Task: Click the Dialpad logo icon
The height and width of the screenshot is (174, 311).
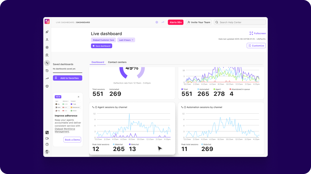Action: click(x=47, y=21)
